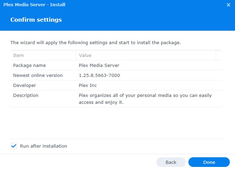Viewport: 235px width, 169px height.
Task: Click the Done button
Action: coord(209,162)
